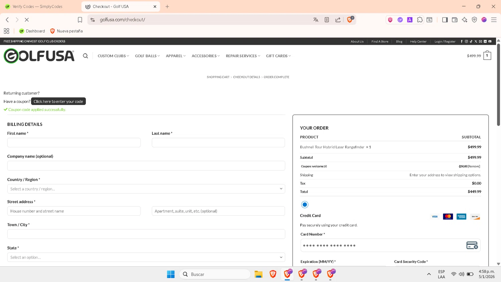Viewport: 501px width, 282px height.
Task: Show hidden system tray icons chevron
Action: pos(429,274)
